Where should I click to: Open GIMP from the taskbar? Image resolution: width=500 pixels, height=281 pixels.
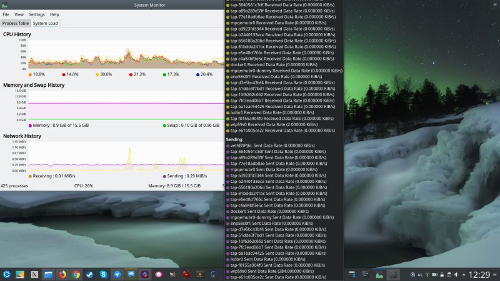coord(172,274)
